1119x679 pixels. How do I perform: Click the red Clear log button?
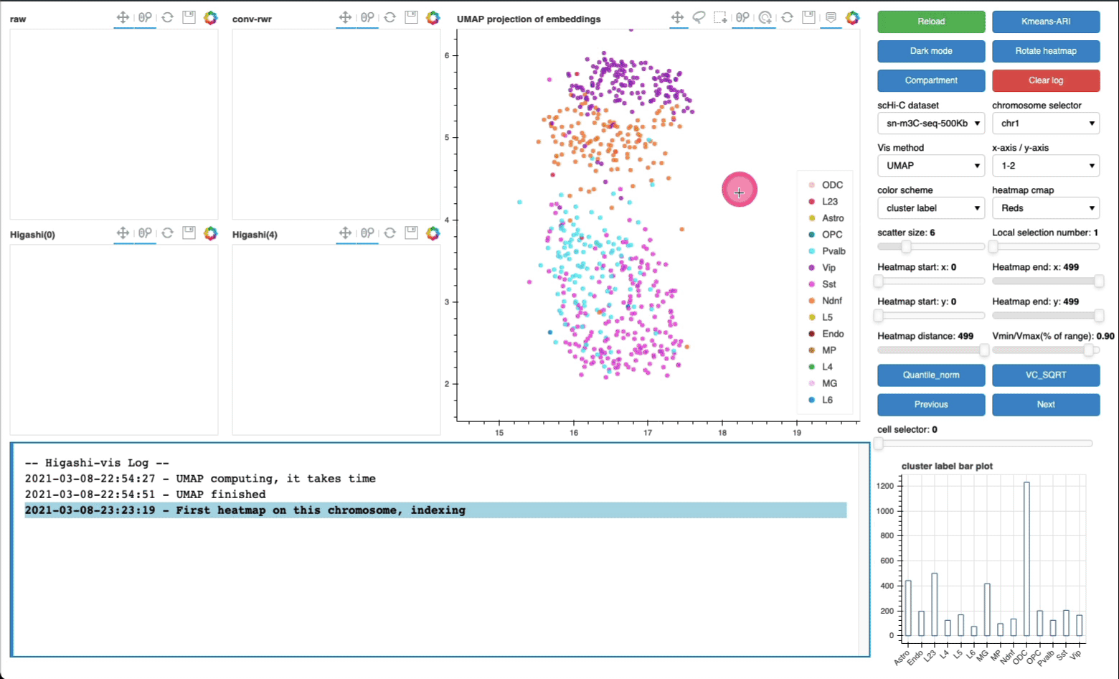coord(1045,80)
